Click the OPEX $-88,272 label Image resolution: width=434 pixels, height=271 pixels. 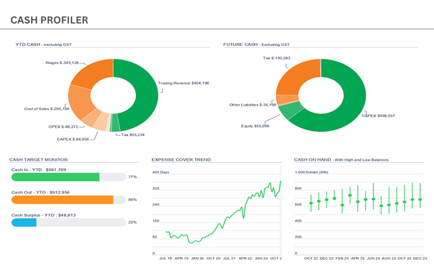click(64, 127)
